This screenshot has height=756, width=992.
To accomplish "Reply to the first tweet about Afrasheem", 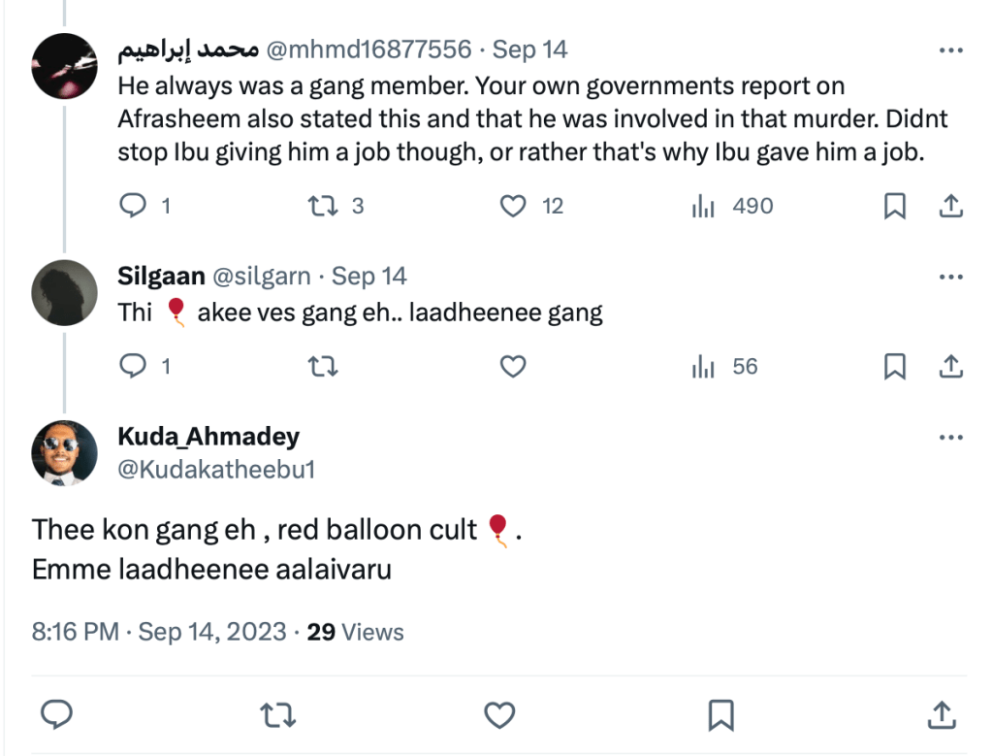I will [x=133, y=206].
